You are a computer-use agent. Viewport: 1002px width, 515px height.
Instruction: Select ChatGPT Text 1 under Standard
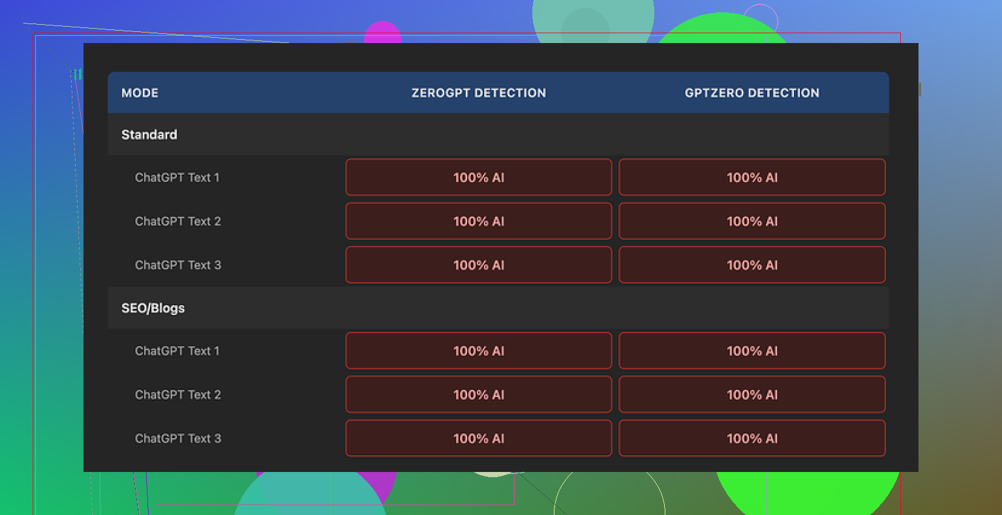click(177, 177)
